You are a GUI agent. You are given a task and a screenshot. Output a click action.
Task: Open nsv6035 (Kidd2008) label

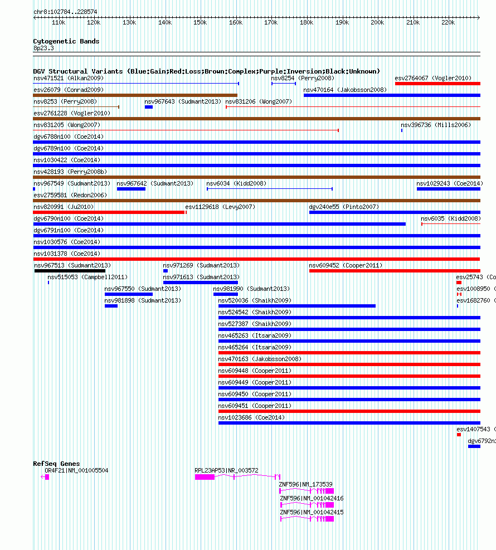[x=451, y=218]
